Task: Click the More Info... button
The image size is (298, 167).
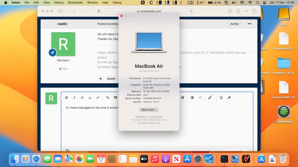Action: (x=149, y=110)
